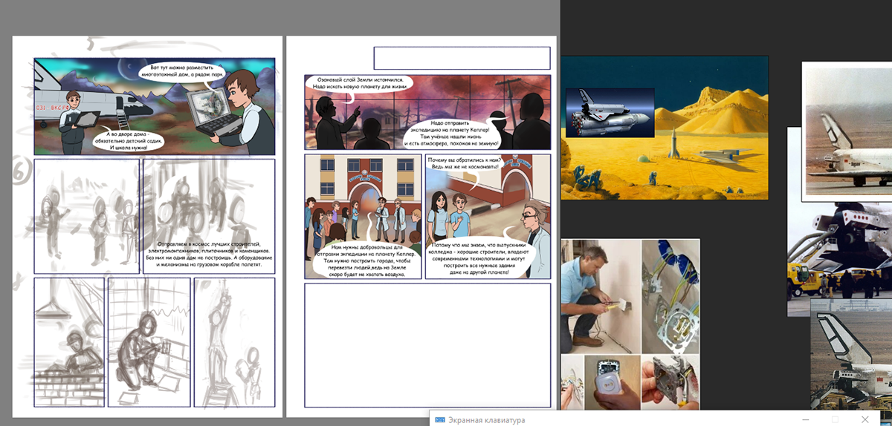892x426 pixels.
Task: Select the bricklayer sketch panel at bottom left
Action: pyautogui.click(x=69, y=342)
